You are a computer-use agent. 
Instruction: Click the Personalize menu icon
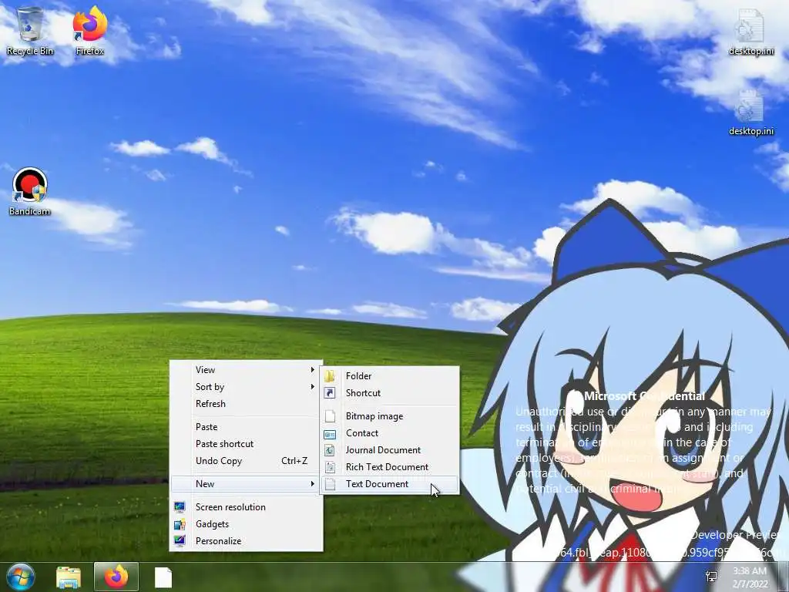pyautogui.click(x=180, y=541)
